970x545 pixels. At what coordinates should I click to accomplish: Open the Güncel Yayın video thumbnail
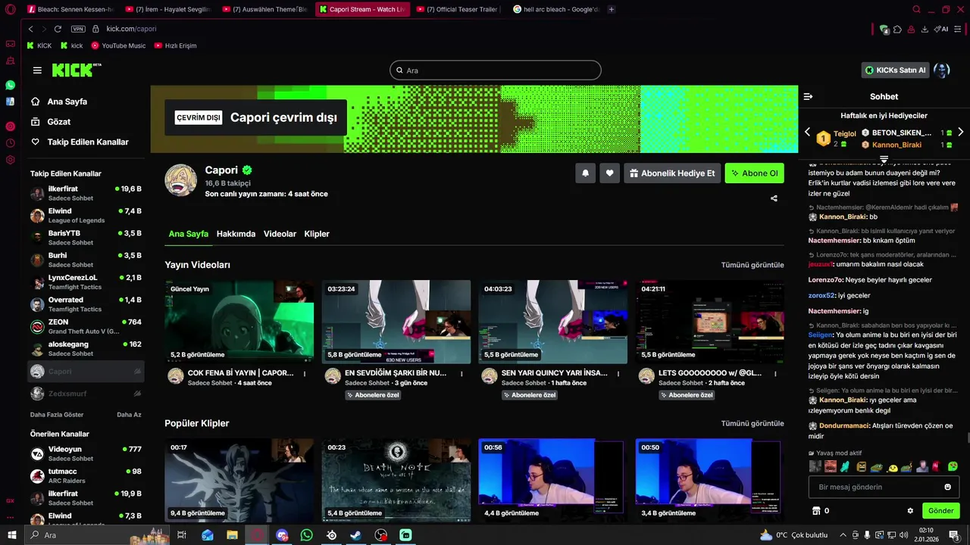[x=239, y=322]
